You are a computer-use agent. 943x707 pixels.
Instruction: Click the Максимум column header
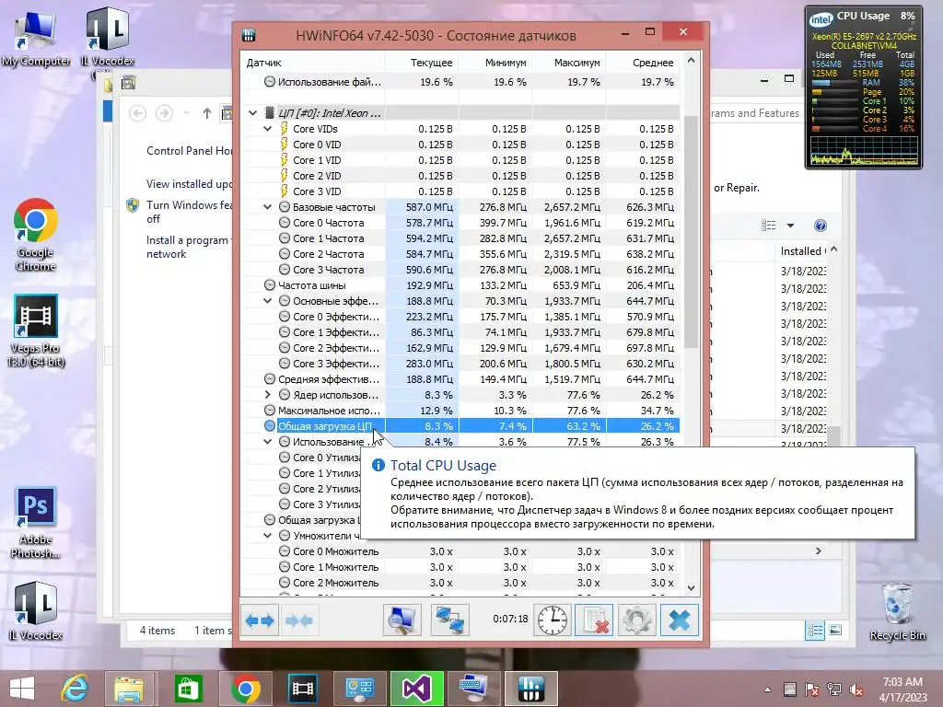569,63
